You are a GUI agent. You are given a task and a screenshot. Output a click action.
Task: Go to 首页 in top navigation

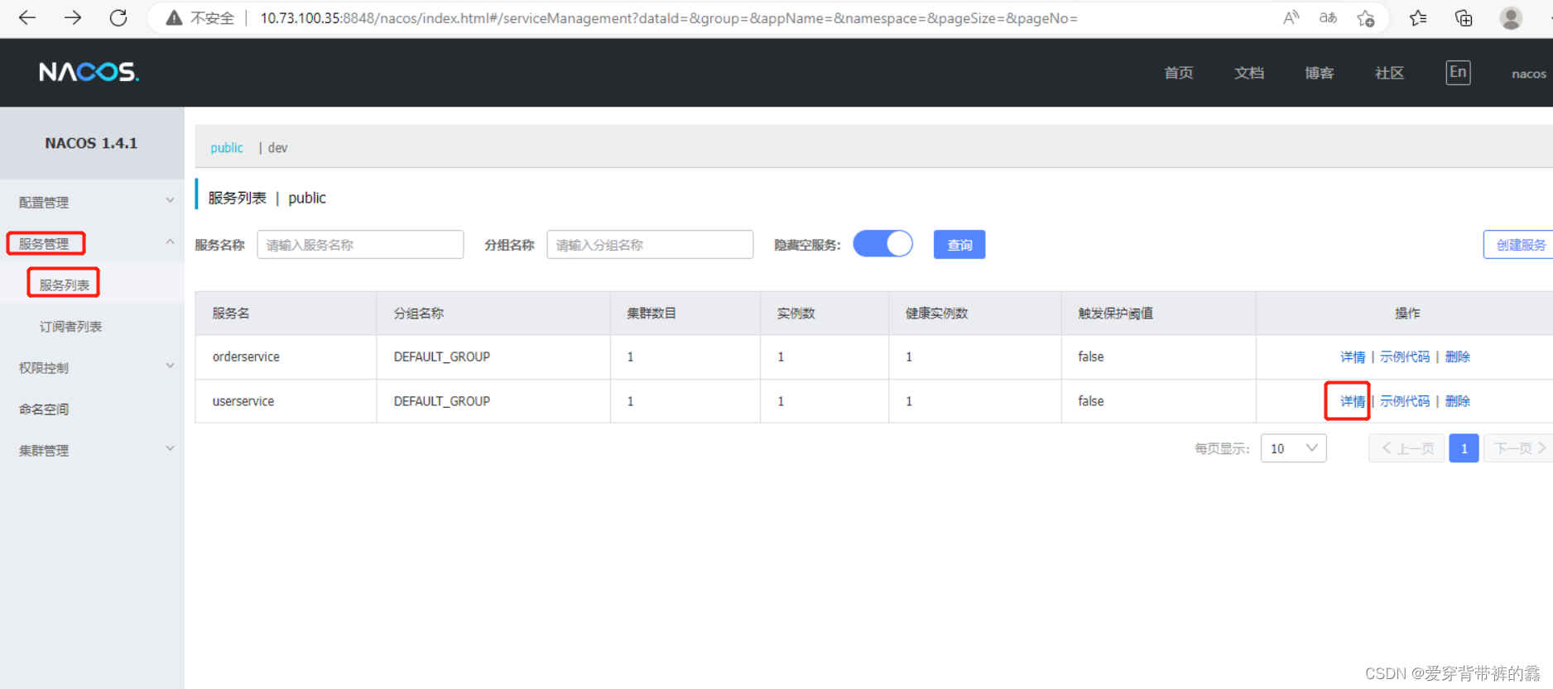(1179, 73)
